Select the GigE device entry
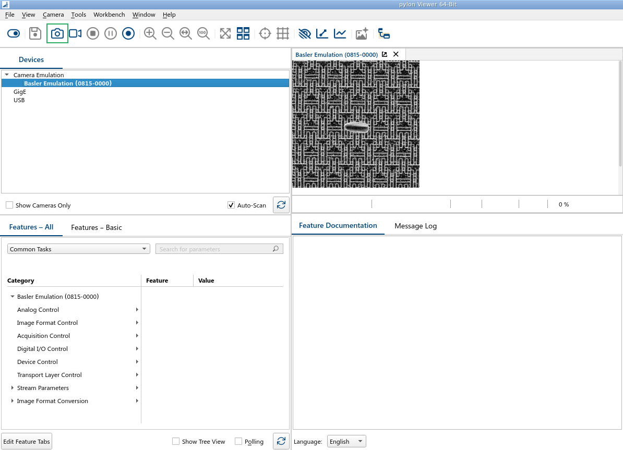Screen dimensions: 623x450 pos(20,92)
